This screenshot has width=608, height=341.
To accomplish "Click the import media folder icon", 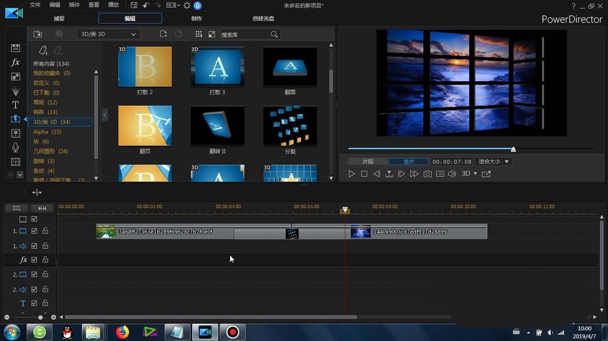I will 38,34.
